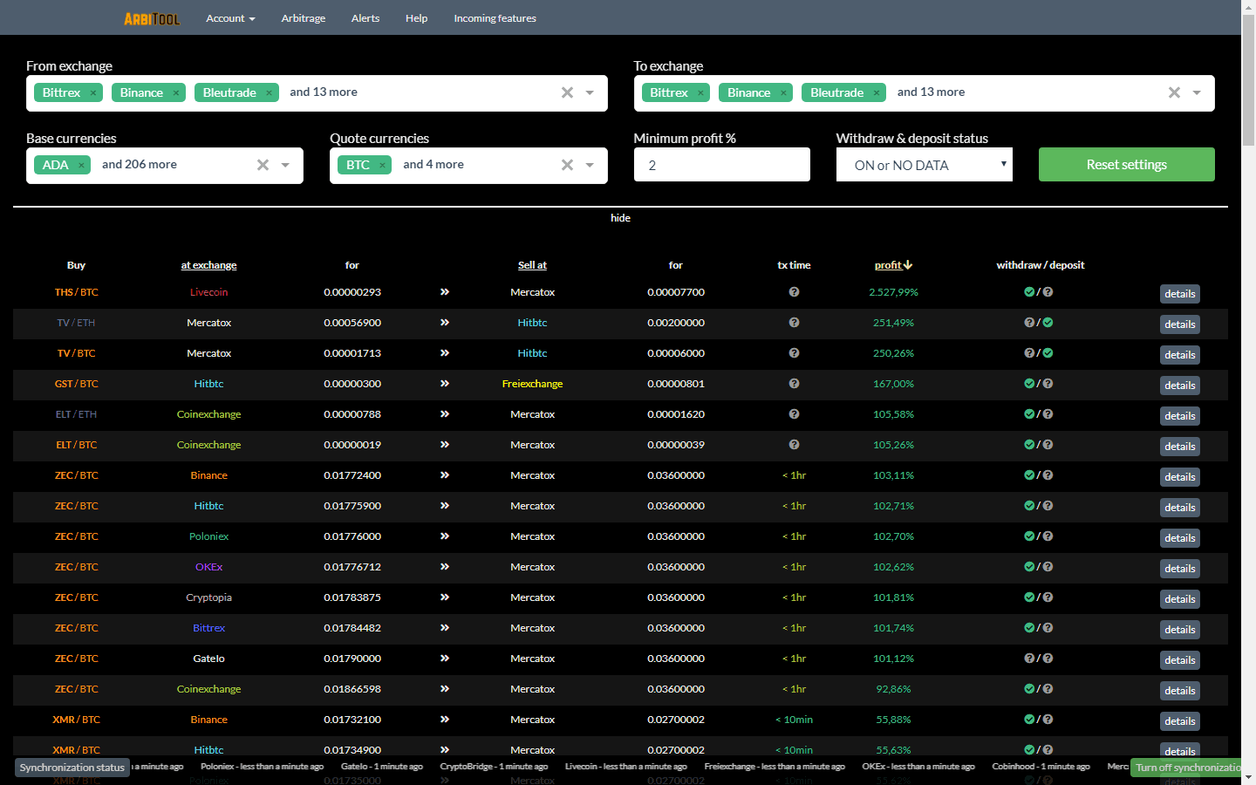Click deposit unknown icon in GST/BTC row
Viewport: 1256px width, 785px height.
pyautogui.click(x=1048, y=384)
